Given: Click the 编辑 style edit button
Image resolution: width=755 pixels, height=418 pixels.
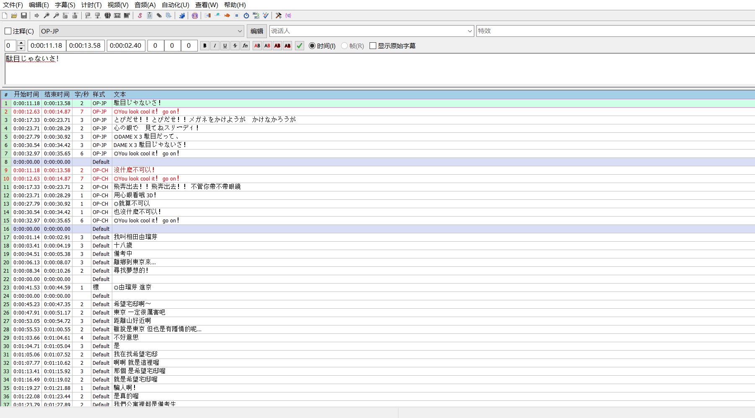Looking at the screenshot, I should tap(256, 31).
